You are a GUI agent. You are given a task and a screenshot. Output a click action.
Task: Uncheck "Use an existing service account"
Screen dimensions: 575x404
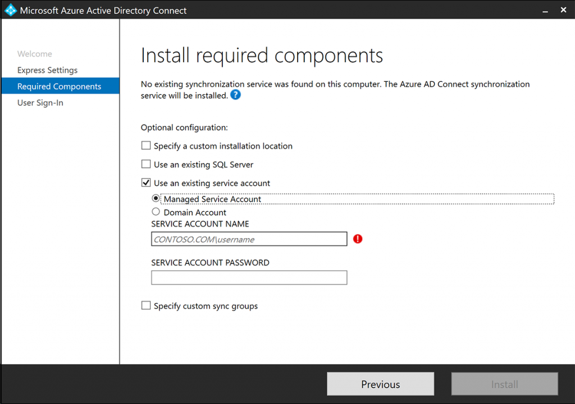pyautogui.click(x=145, y=183)
